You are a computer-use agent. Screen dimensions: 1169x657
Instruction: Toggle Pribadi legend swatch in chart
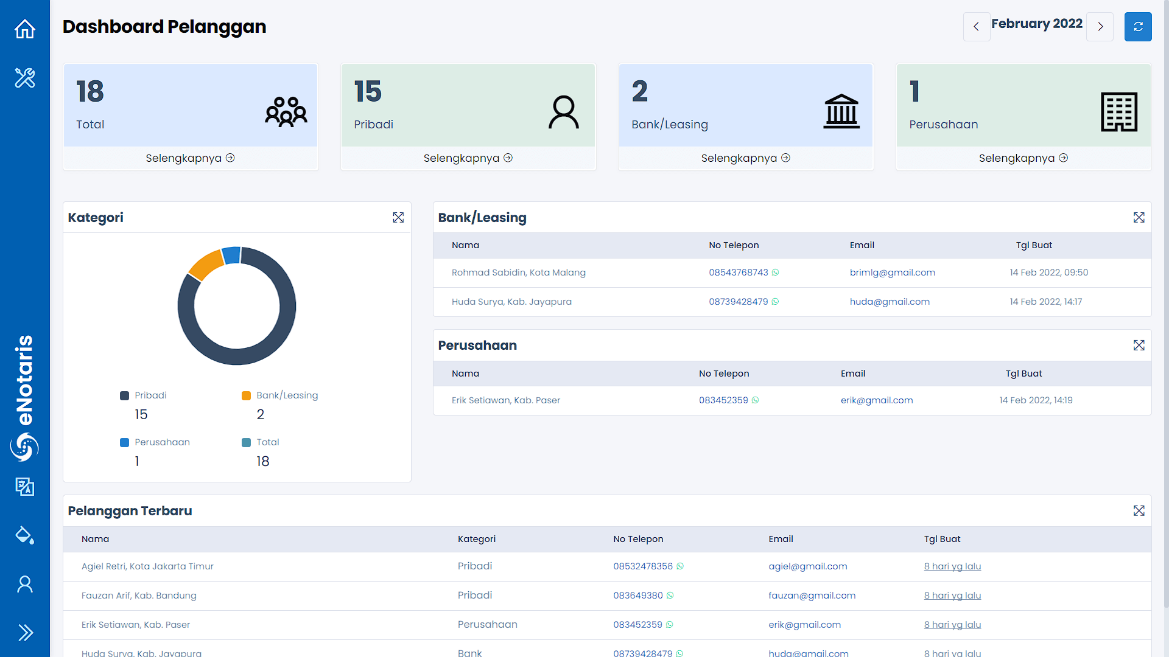124,396
